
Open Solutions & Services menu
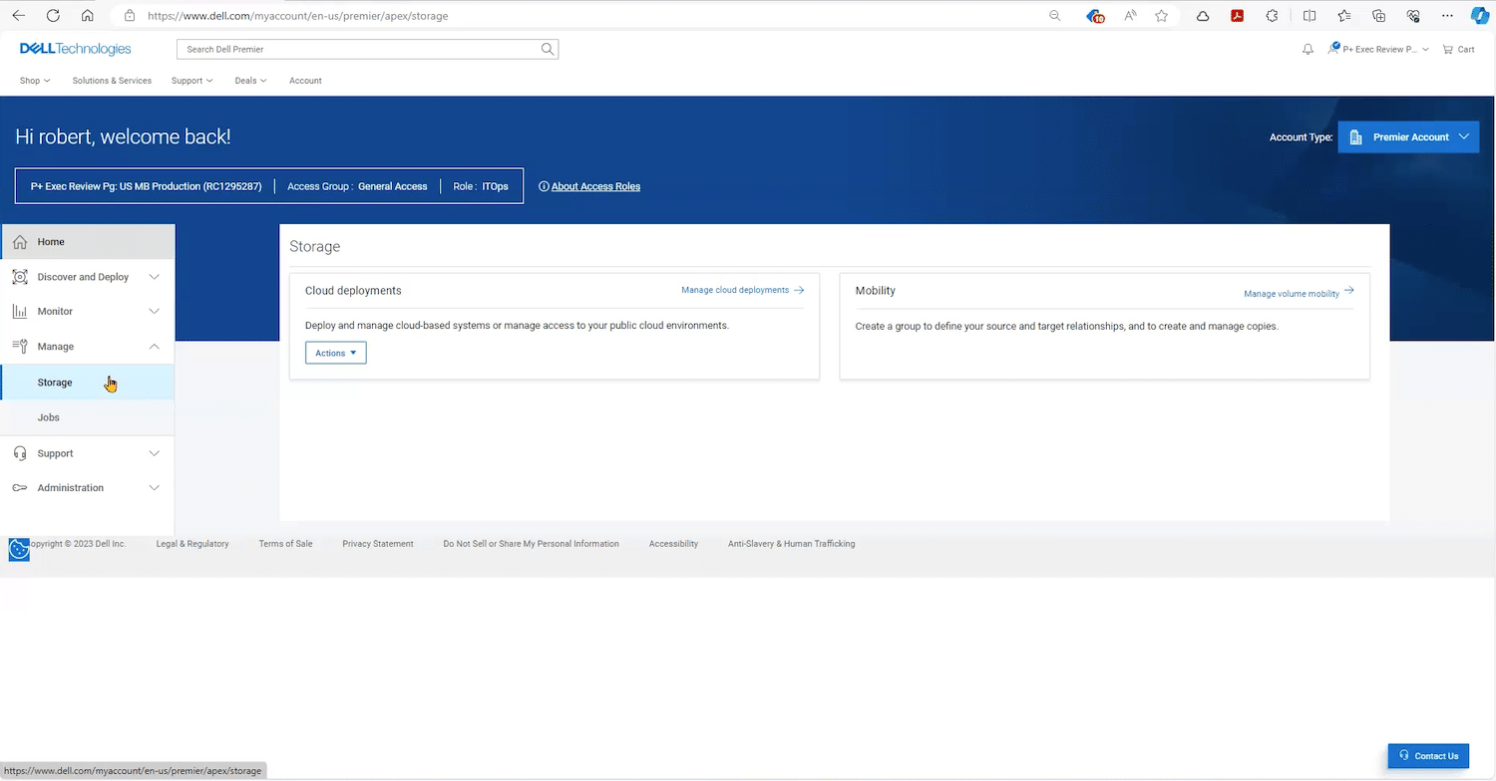(x=112, y=81)
